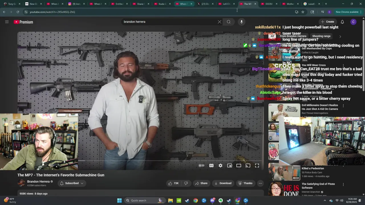Open a new Chrome tab
This screenshot has height=205, width=365.
pyautogui.click(x=326, y=4)
